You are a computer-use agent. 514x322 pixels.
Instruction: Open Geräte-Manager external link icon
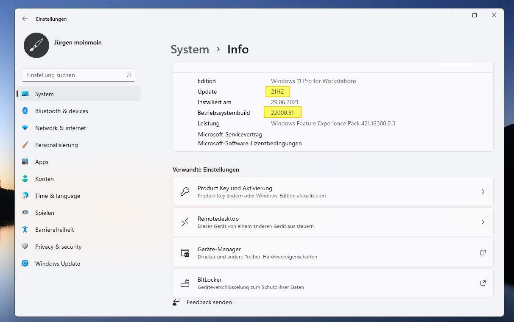click(483, 253)
